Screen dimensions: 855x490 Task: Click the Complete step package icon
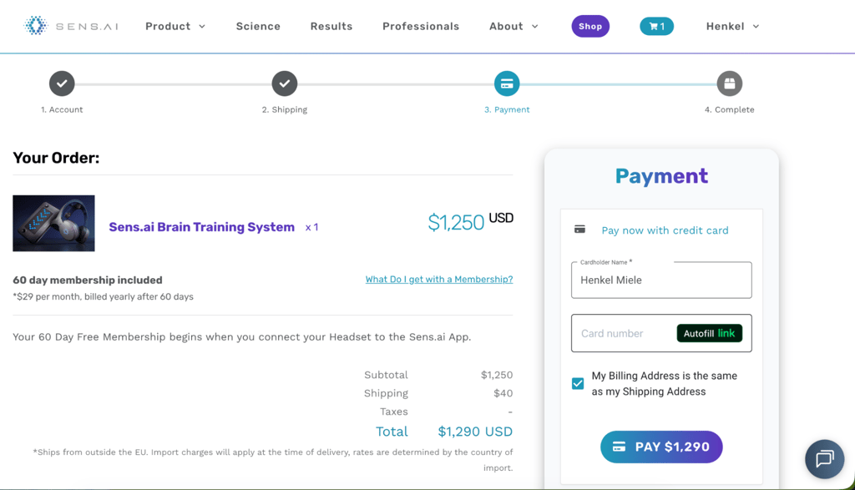(x=730, y=83)
